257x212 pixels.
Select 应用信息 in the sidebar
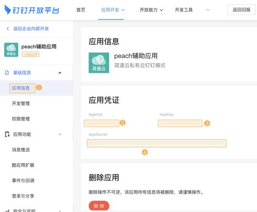pyautogui.click(x=21, y=88)
